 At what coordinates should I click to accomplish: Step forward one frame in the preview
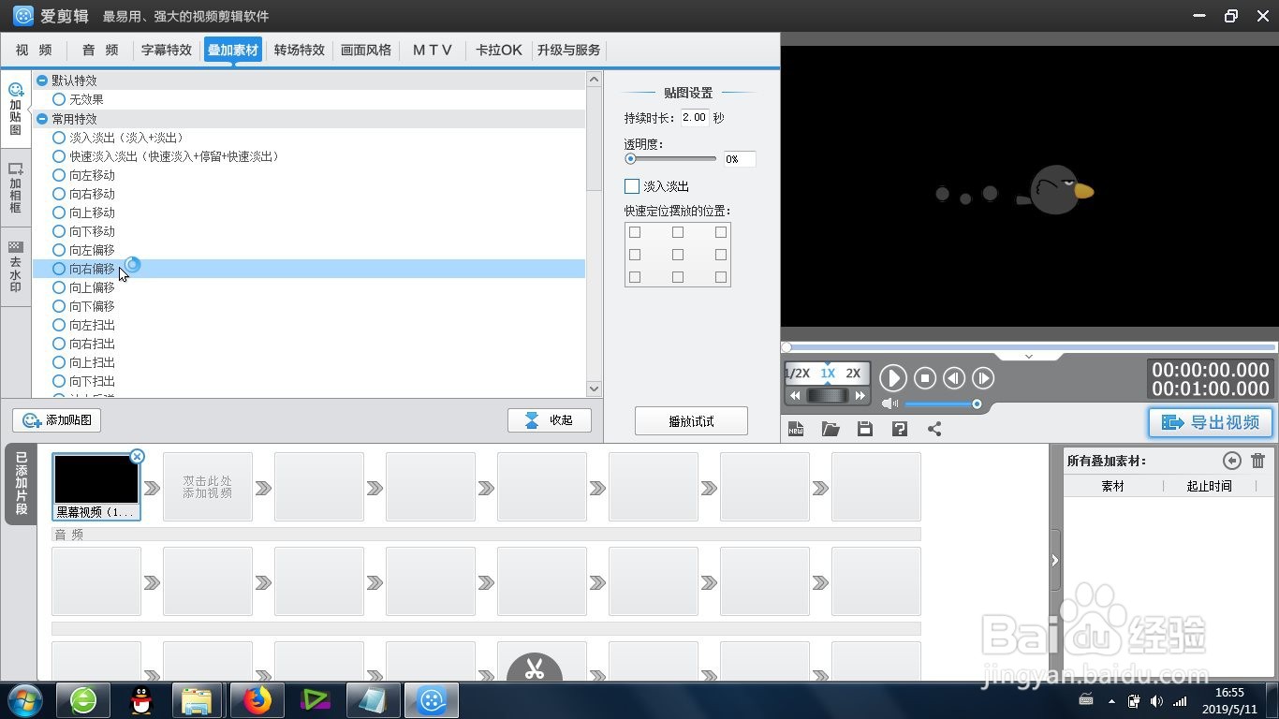(x=983, y=378)
